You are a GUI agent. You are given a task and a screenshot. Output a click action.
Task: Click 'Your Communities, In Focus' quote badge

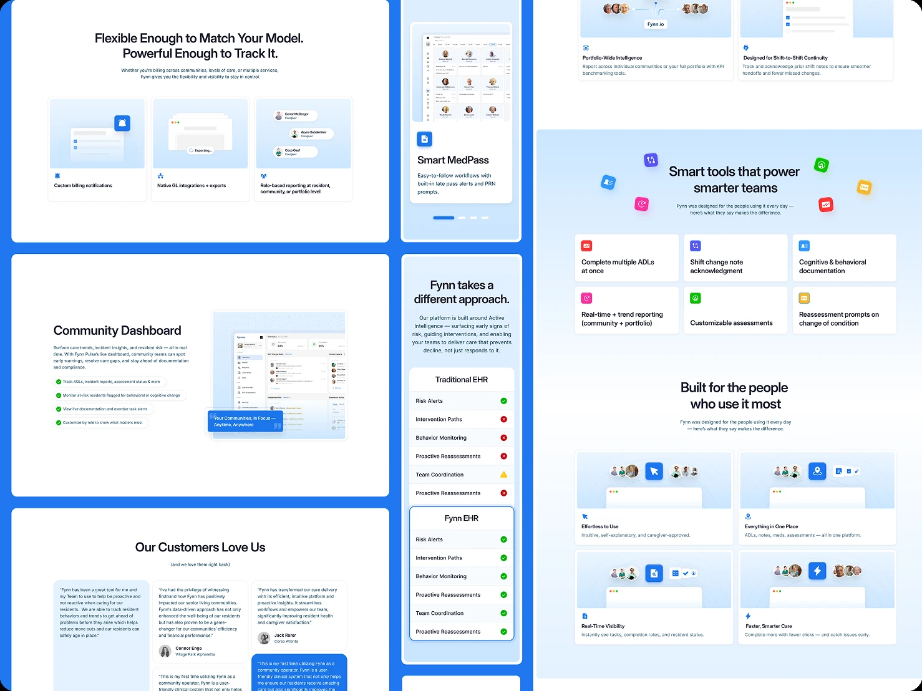point(245,422)
